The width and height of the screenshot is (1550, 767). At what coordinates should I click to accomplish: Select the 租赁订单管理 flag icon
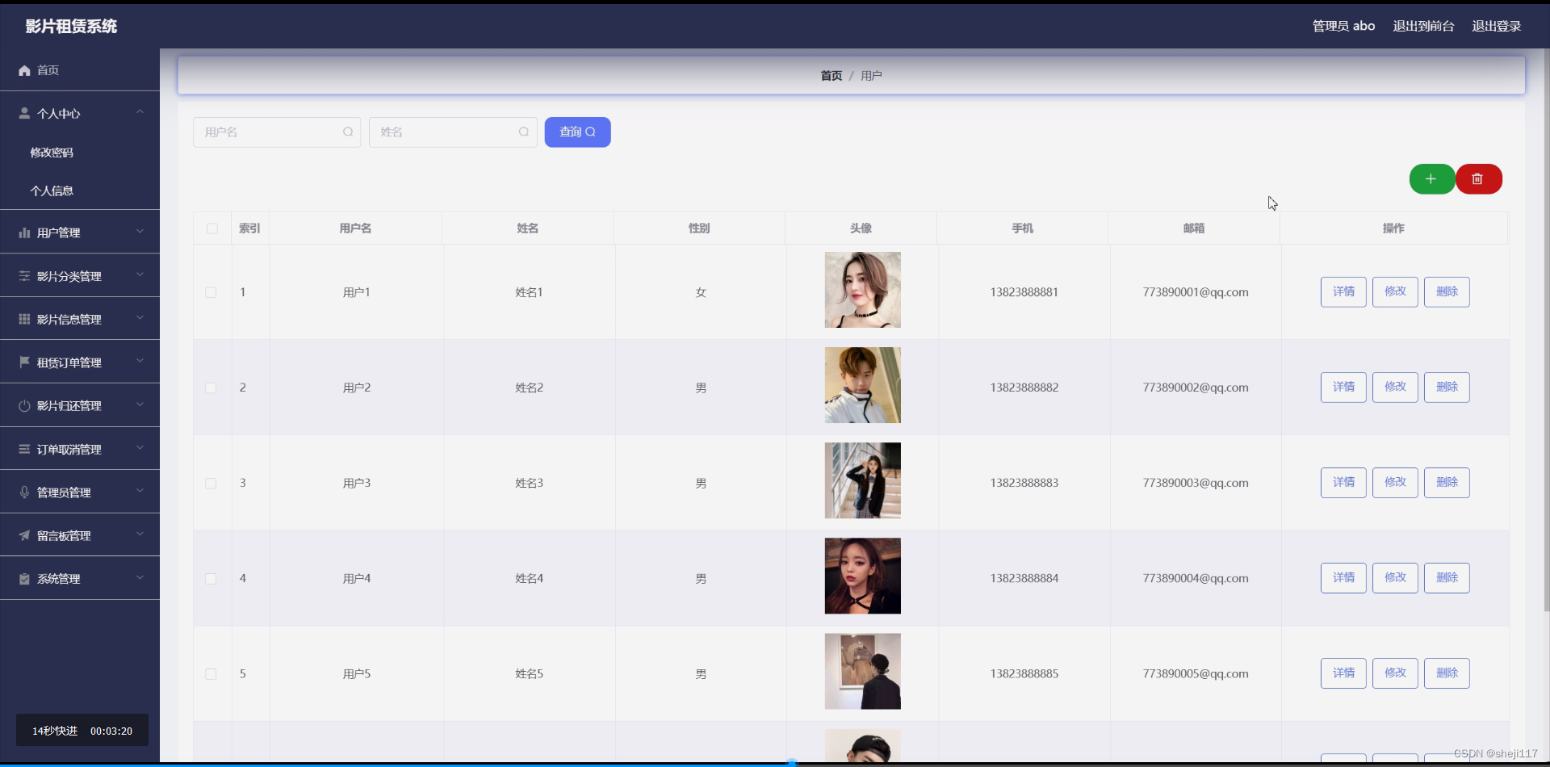[24, 361]
